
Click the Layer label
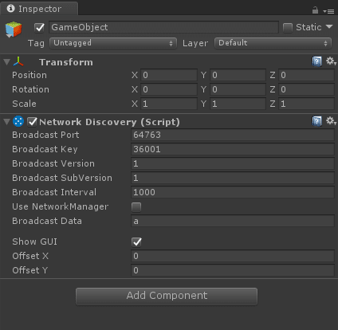(x=195, y=43)
